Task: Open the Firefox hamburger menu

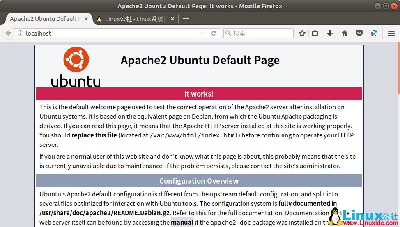Action: pyautogui.click(x=391, y=33)
